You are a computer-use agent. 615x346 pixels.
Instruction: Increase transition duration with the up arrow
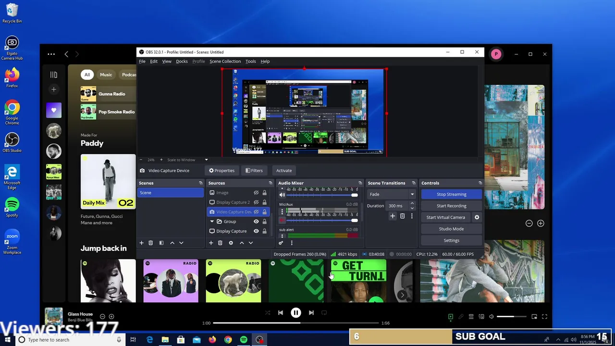click(412, 204)
